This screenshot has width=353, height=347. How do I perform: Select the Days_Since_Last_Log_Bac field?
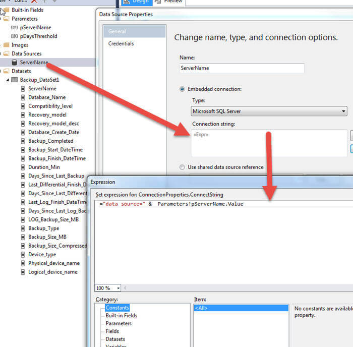click(x=57, y=211)
